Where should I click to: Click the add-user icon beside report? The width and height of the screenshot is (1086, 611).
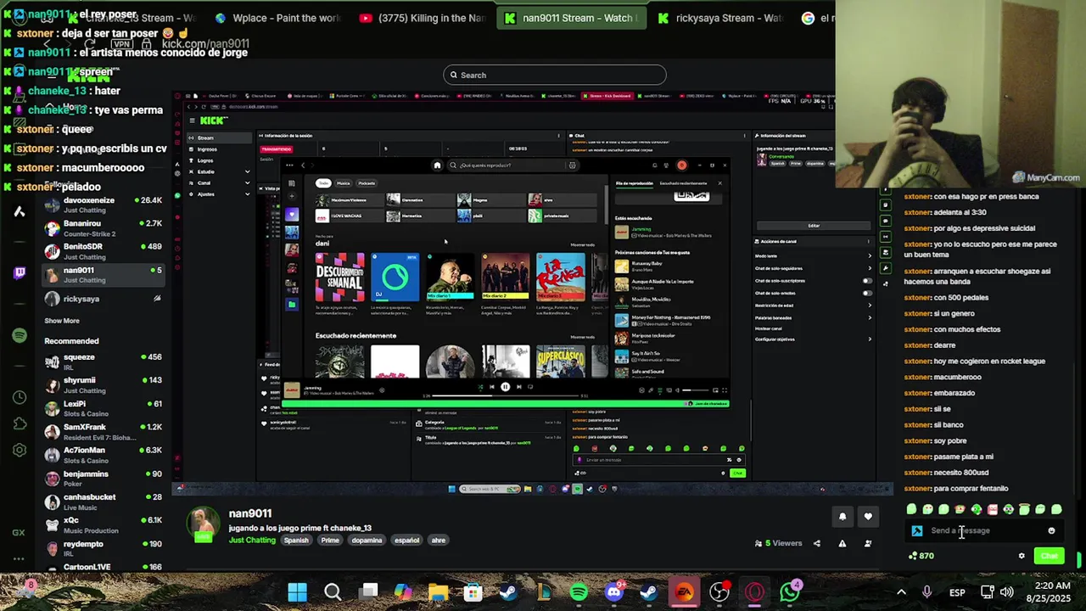click(x=867, y=543)
